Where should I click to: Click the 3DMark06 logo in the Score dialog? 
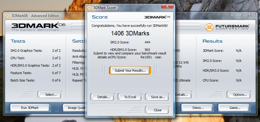point(157,17)
